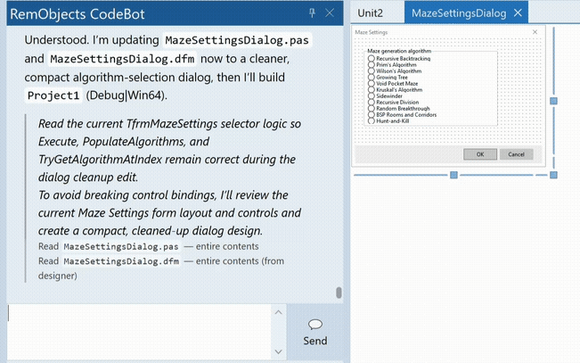Choose the Wilson's Algorithm option

tap(395, 71)
